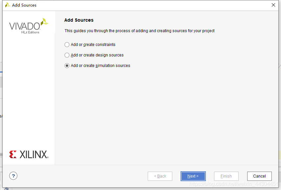Image resolution: width=281 pixels, height=190 pixels.
Task: Open help via the question mark icon
Action: [x=13, y=176]
